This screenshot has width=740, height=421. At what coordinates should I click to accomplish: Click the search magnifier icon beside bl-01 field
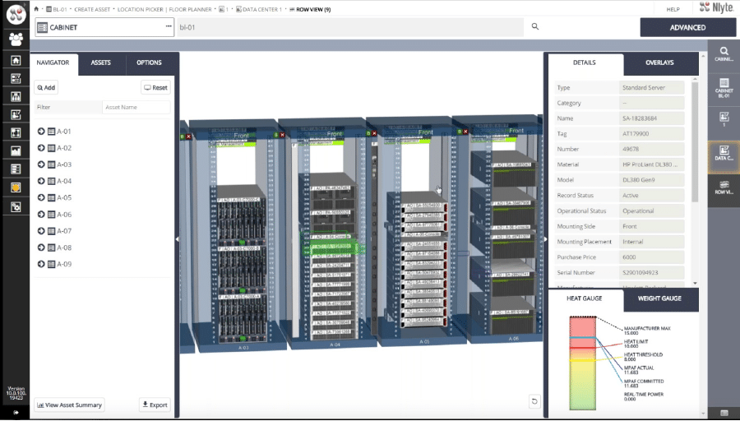tap(535, 27)
